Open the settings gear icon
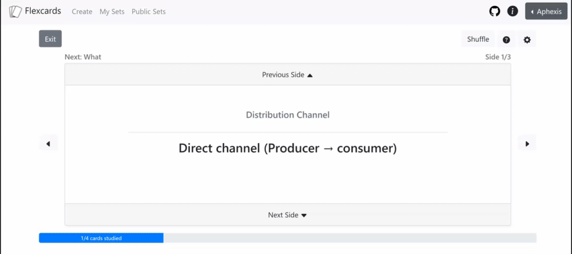The height and width of the screenshot is (254, 572). click(x=527, y=40)
